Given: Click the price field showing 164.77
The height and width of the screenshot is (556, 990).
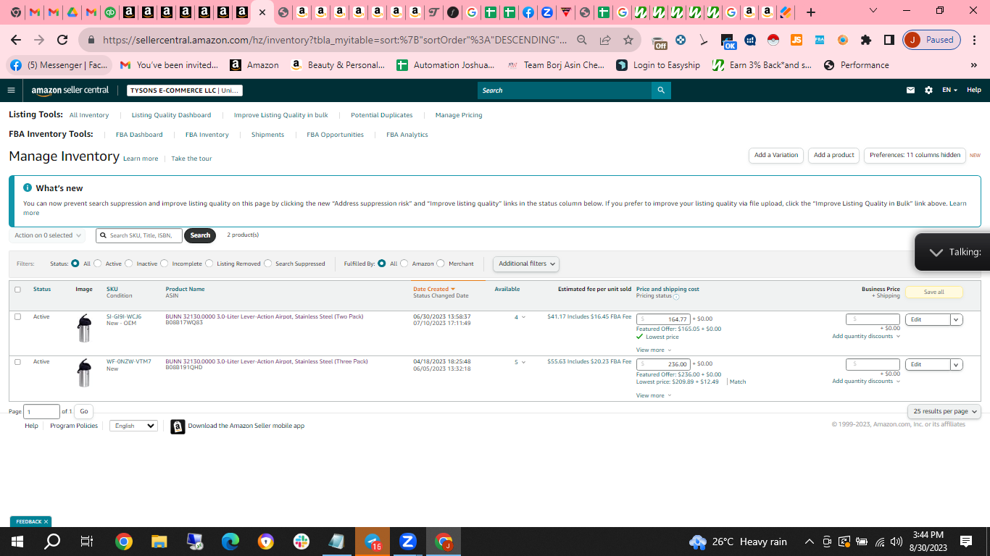Looking at the screenshot, I should click(663, 319).
